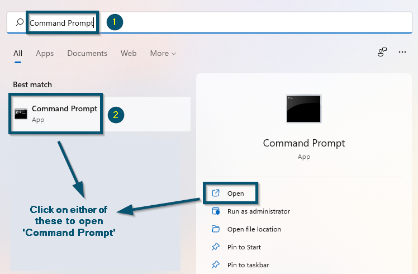Viewport: 418px width, 274px height.
Task: Click the pin icon beside Pin to Start
Action: coord(216,247)
